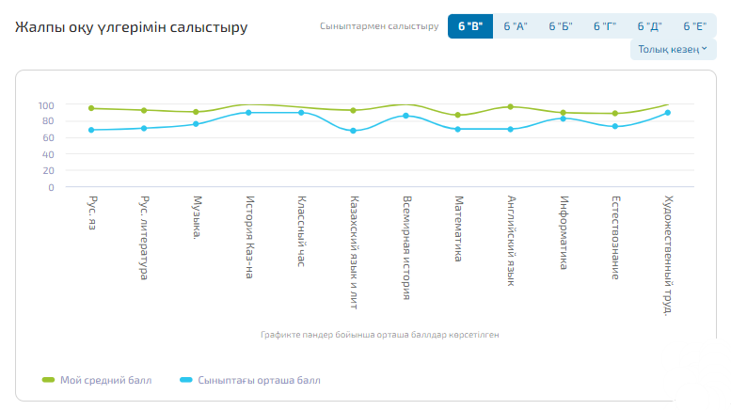
Task: Click the blue legend color marker
Action: (x=186, y=380)
